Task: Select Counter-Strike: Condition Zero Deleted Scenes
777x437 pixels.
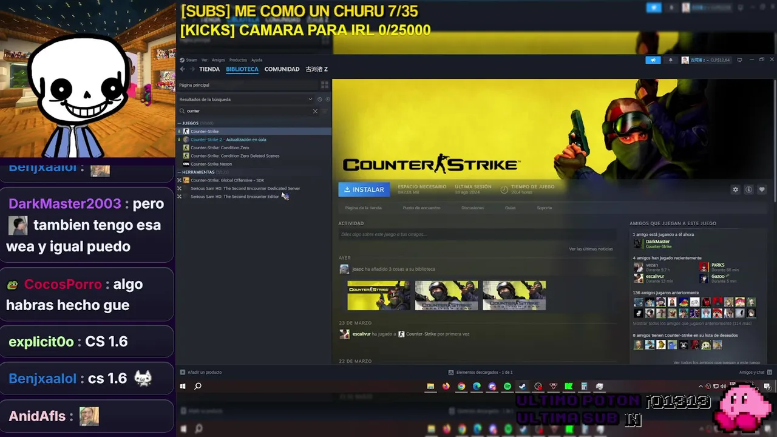Action: 254,156
